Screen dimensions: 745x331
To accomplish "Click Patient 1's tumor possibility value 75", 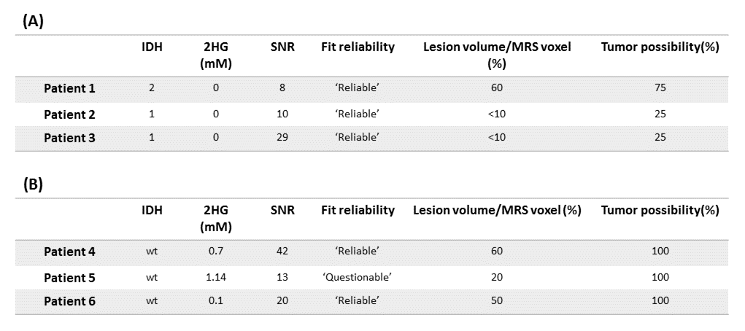I will [x=660, y=88].
